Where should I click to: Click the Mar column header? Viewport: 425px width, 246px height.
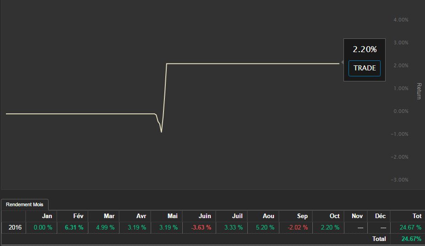click(x=109, y=216)
